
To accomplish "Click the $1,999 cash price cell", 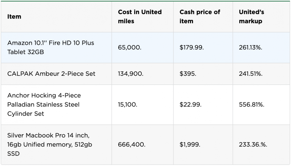I will pyautogui.click(x=190, y=144).
